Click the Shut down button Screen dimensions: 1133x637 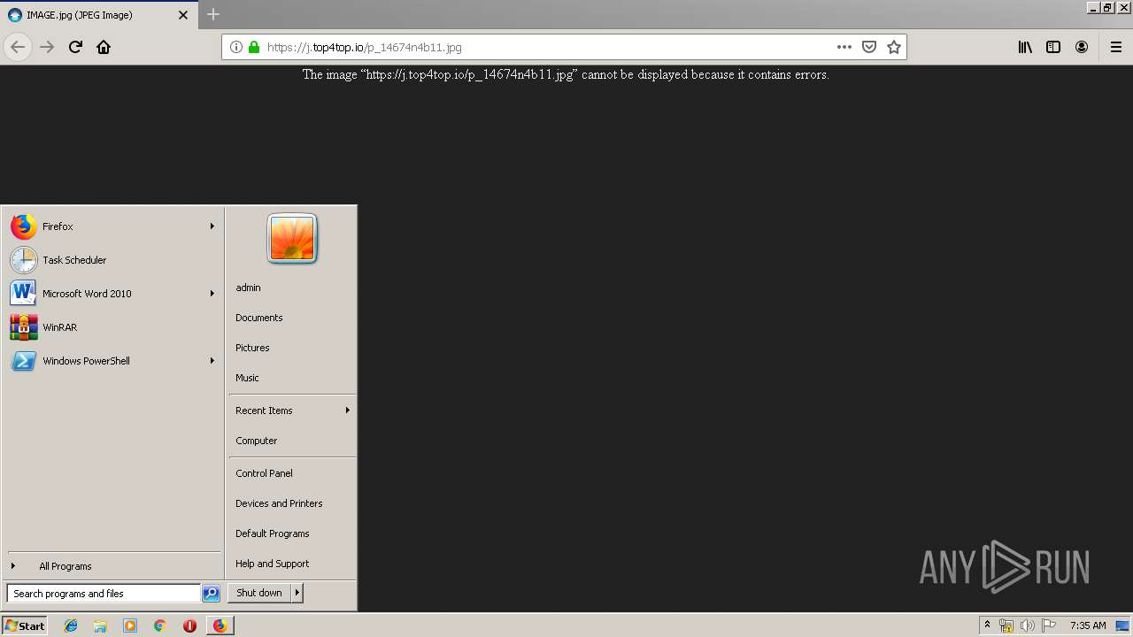pos(259,593)
